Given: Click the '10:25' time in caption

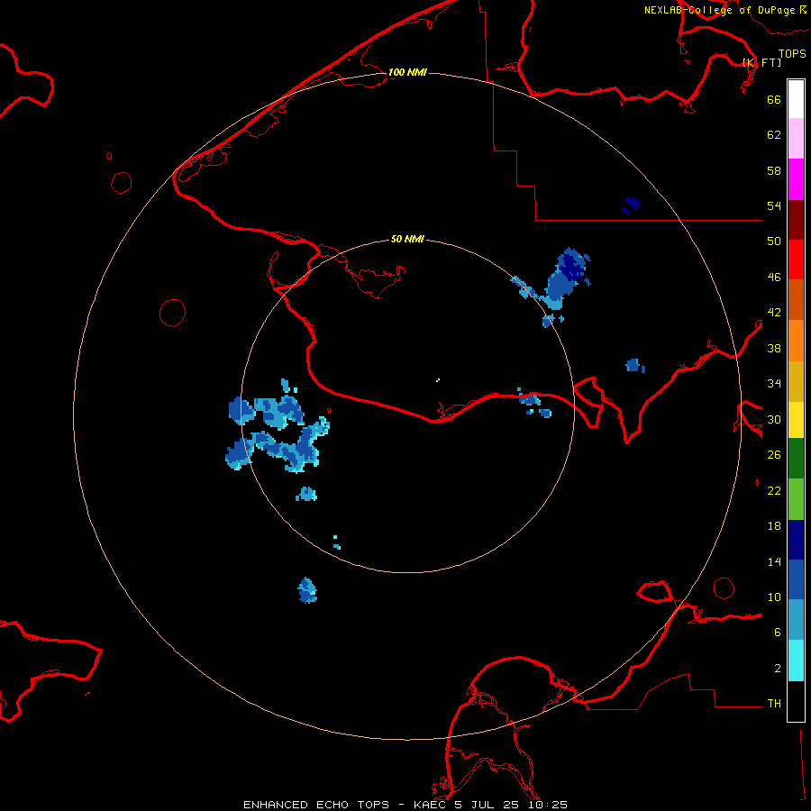Looking at the screenshot, I should pyautogui.click(x=548, y=805).
